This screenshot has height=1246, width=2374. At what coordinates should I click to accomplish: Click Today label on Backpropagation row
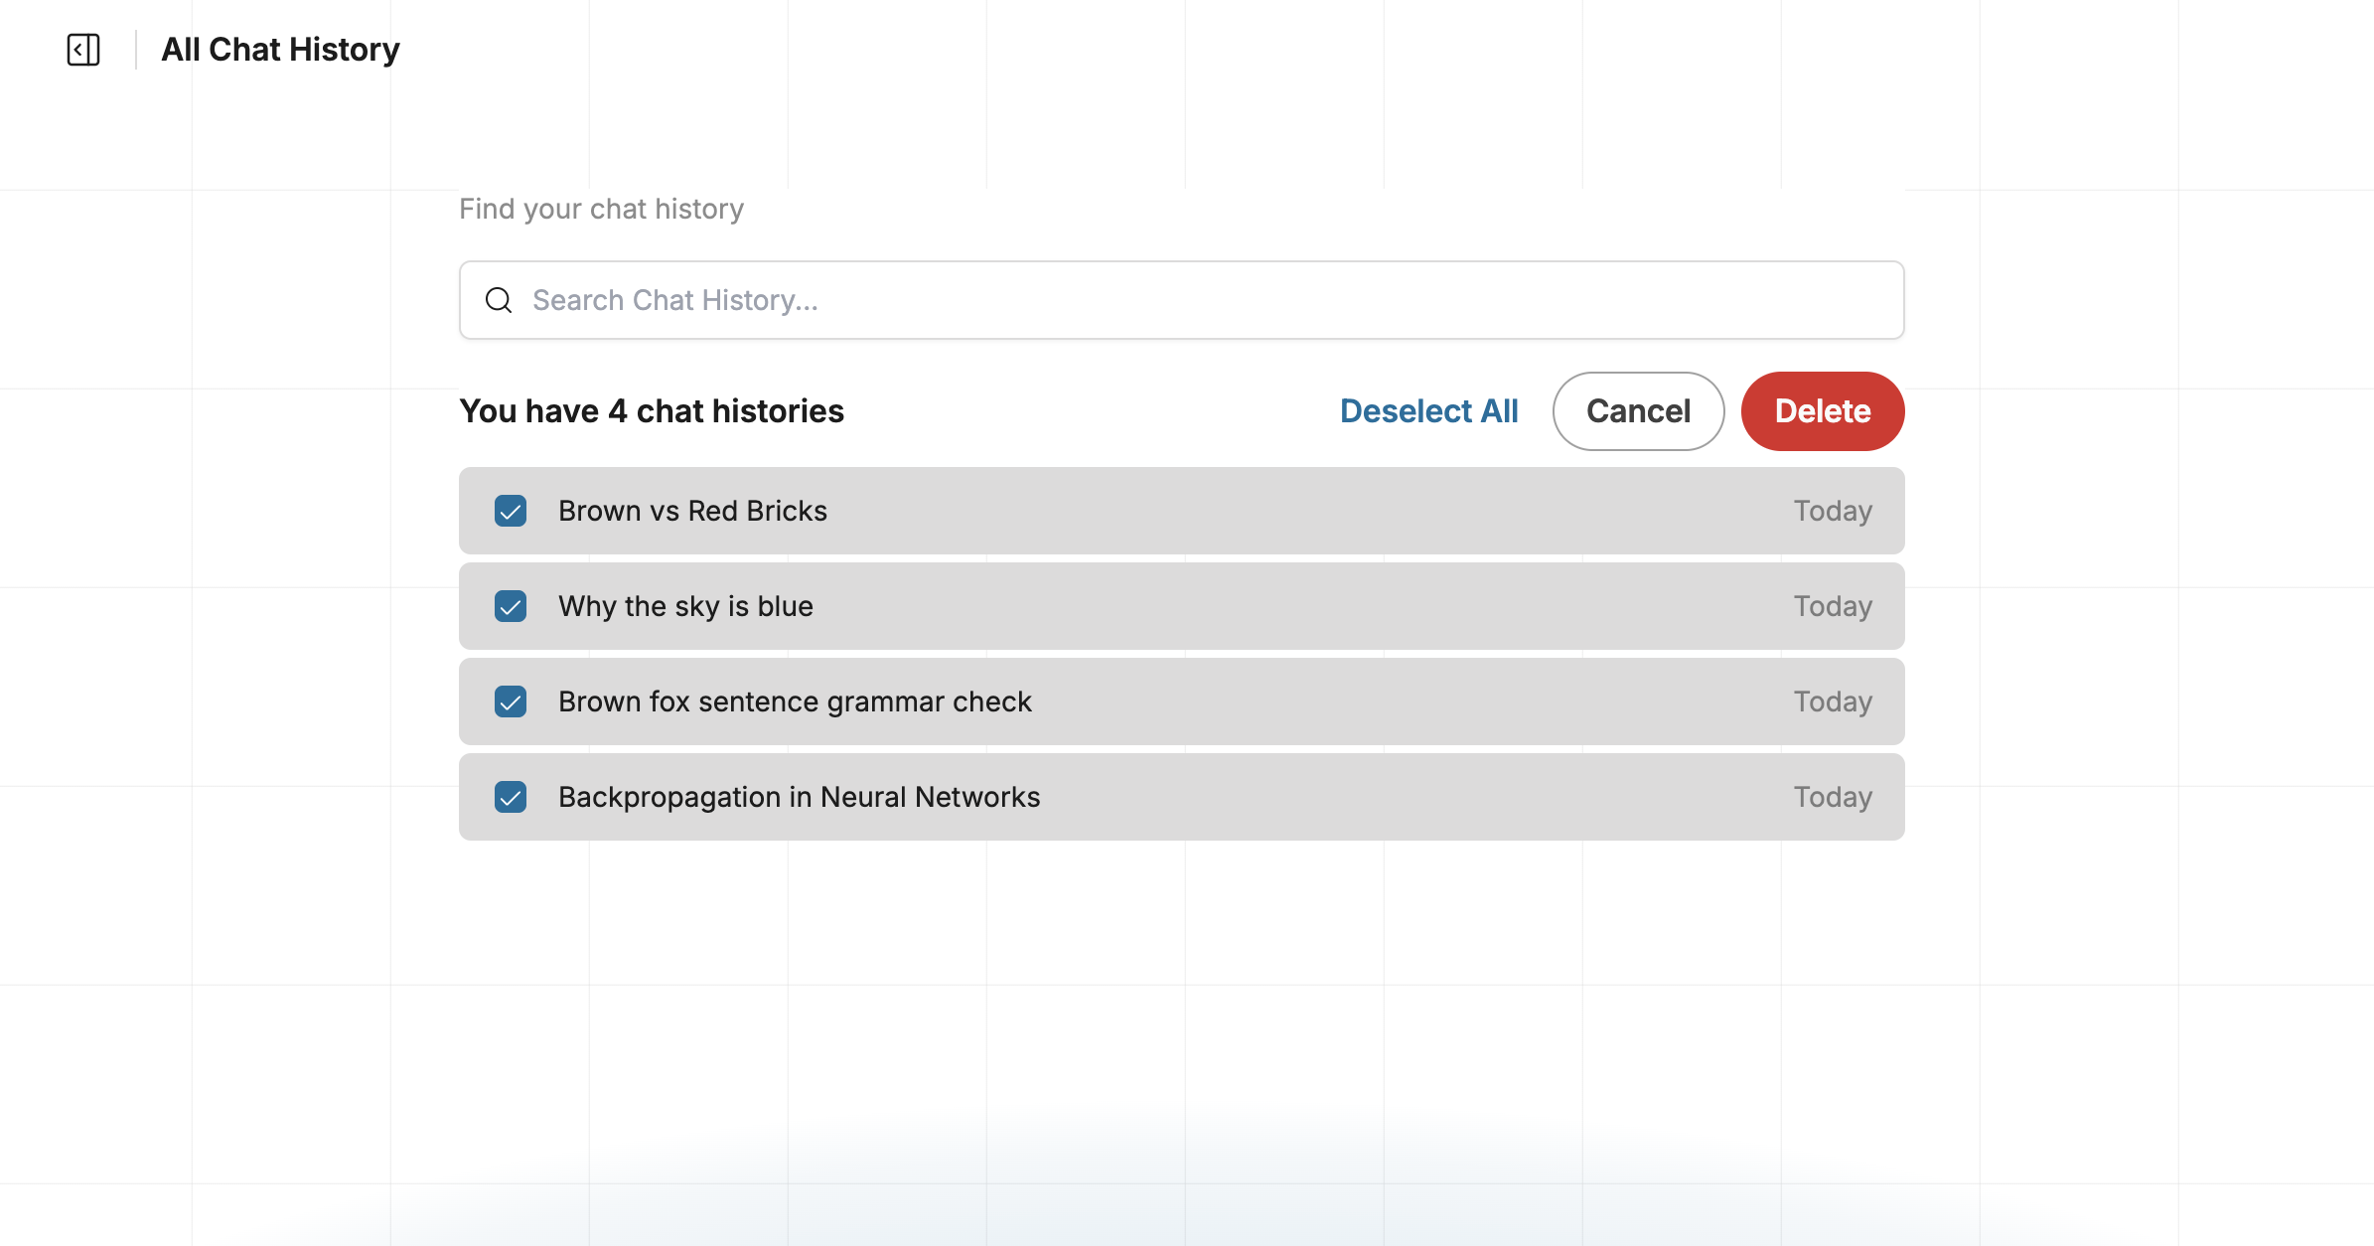[1833, 797]
